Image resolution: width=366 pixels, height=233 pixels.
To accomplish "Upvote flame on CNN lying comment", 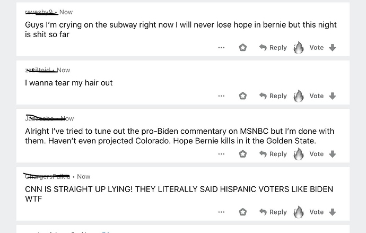I will (299, 212).
